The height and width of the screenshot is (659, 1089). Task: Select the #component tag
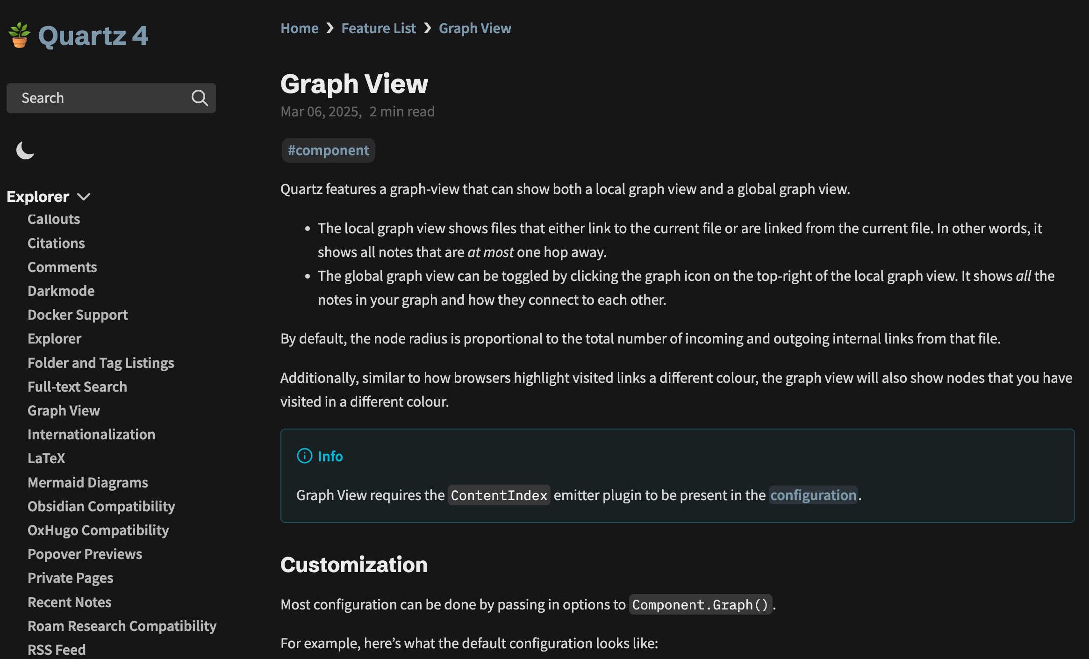tap(328, 150)
